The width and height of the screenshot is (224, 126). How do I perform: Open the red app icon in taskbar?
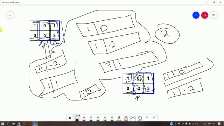[x=24, y=124]
